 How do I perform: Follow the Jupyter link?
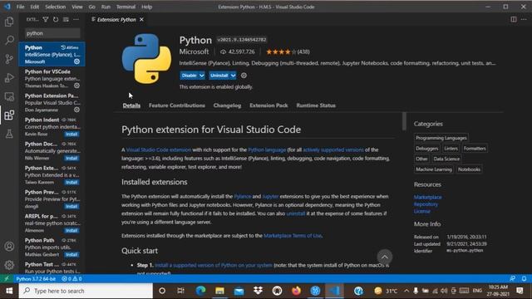tap(270, 196)
